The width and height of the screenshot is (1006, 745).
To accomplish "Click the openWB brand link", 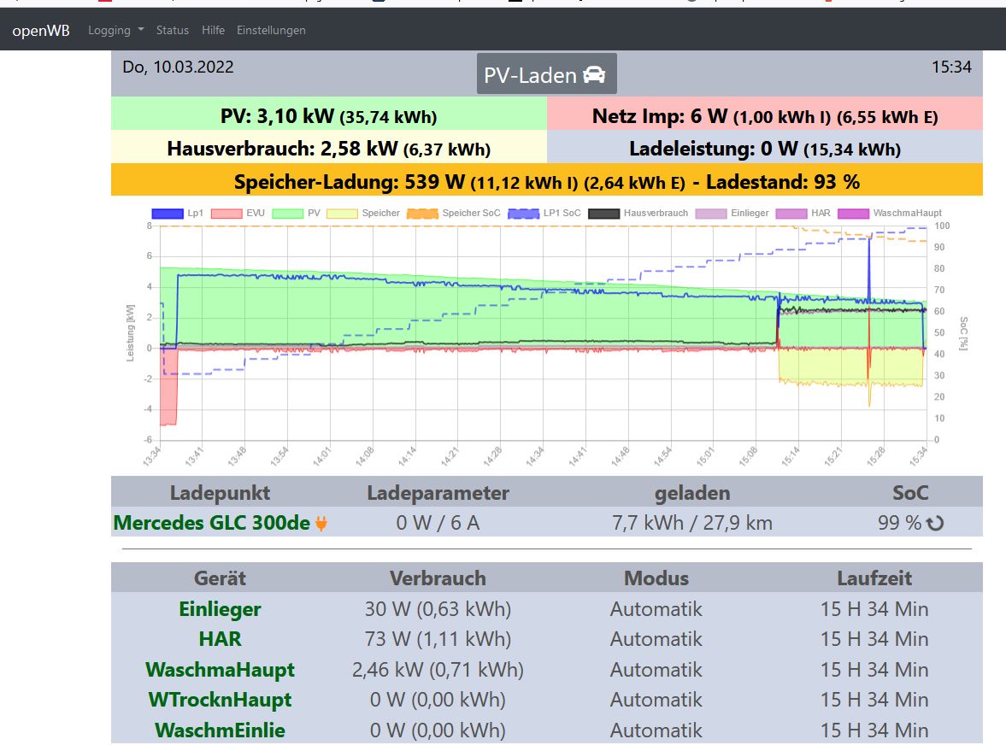I will coord(41,30).
